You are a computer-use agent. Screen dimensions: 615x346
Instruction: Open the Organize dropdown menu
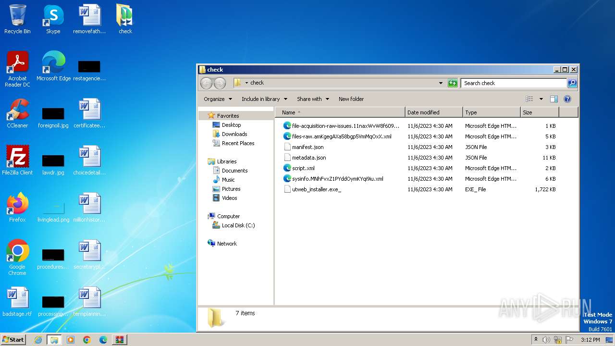(x=218, y=99)
